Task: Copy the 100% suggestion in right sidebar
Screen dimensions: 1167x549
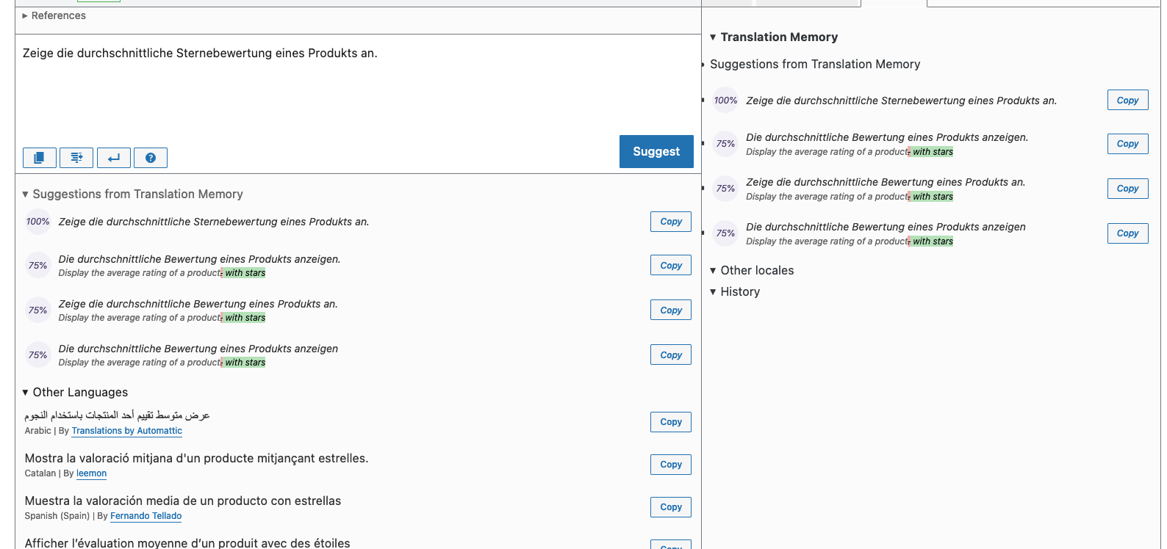Action: pos(1127,101)
